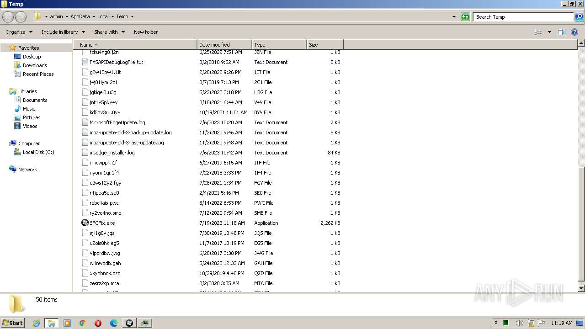The image size is (585, 329).
Task: Expand the dropdown arrow after admin breadcrumb
Action: (x=67, y=17)
